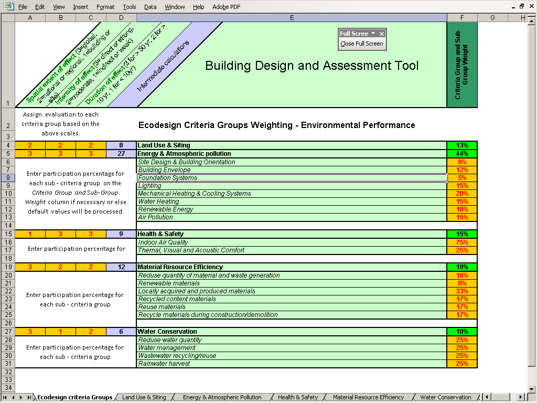
Task: Minimize the workbook window
Action: pos(513,6)
